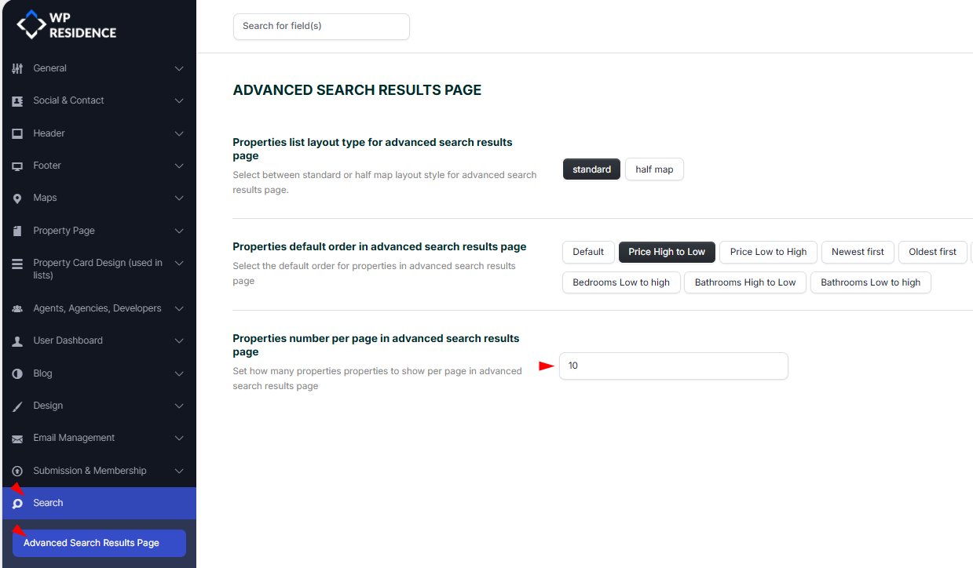
Task: Click the General sliders icon
Action: [17, 69]
